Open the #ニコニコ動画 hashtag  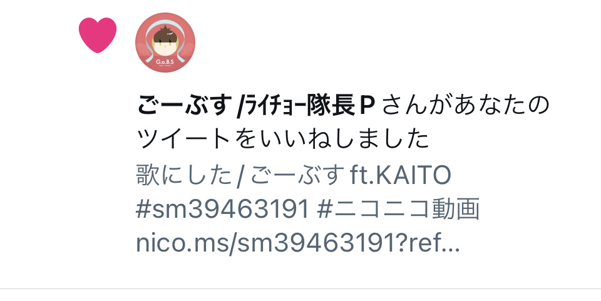point(399,210)
